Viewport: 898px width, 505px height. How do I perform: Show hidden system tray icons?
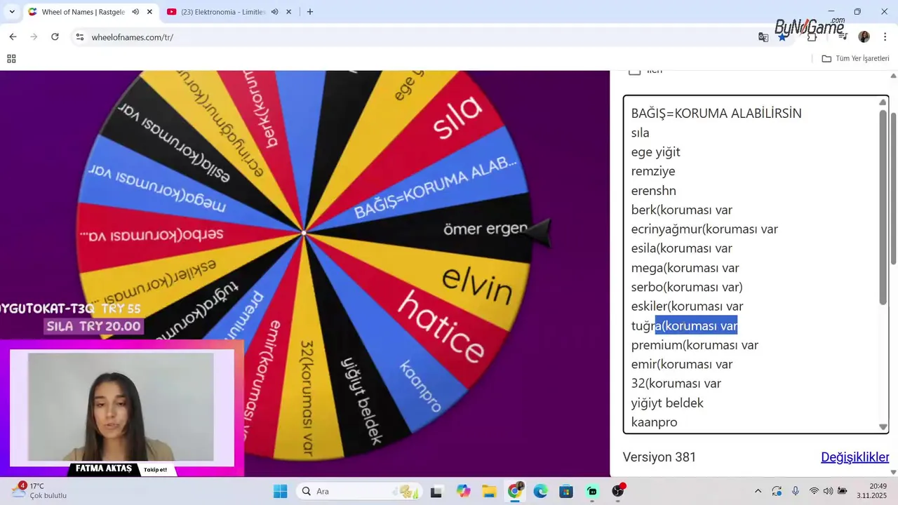(x=758, y=491)
